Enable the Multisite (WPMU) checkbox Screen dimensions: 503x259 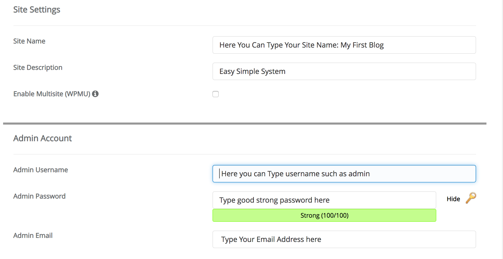coord(216,94)
